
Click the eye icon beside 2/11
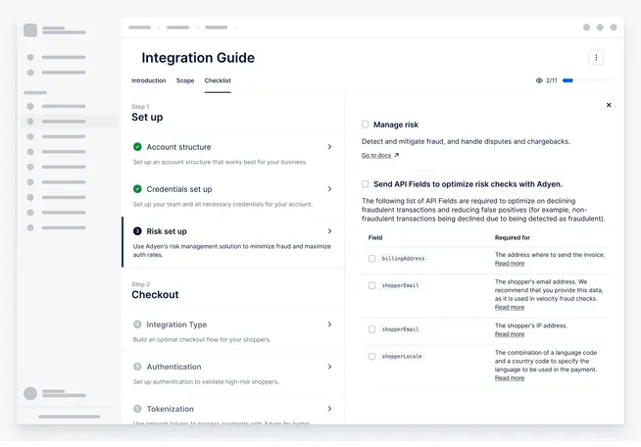point(539,80)
